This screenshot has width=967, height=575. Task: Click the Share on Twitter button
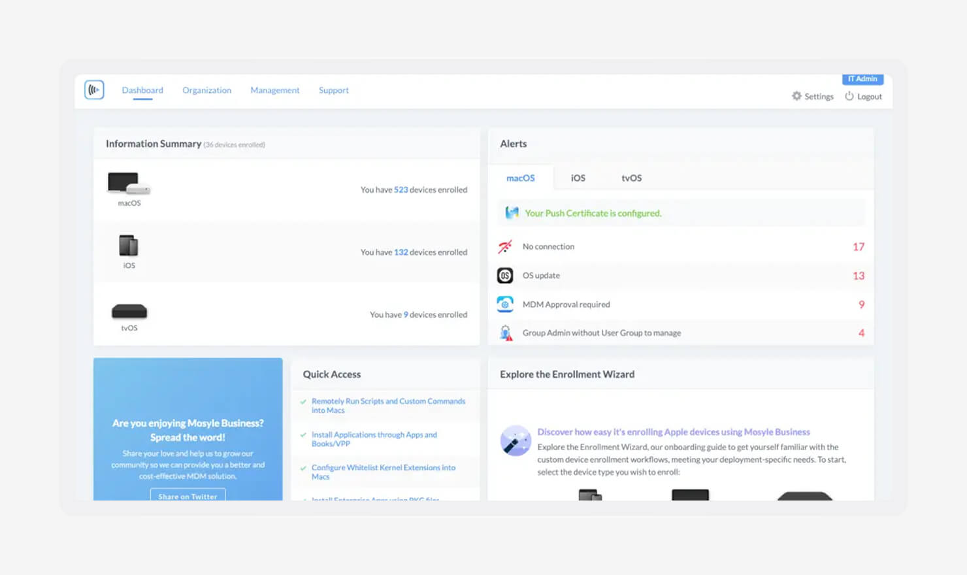click(188, 495)
